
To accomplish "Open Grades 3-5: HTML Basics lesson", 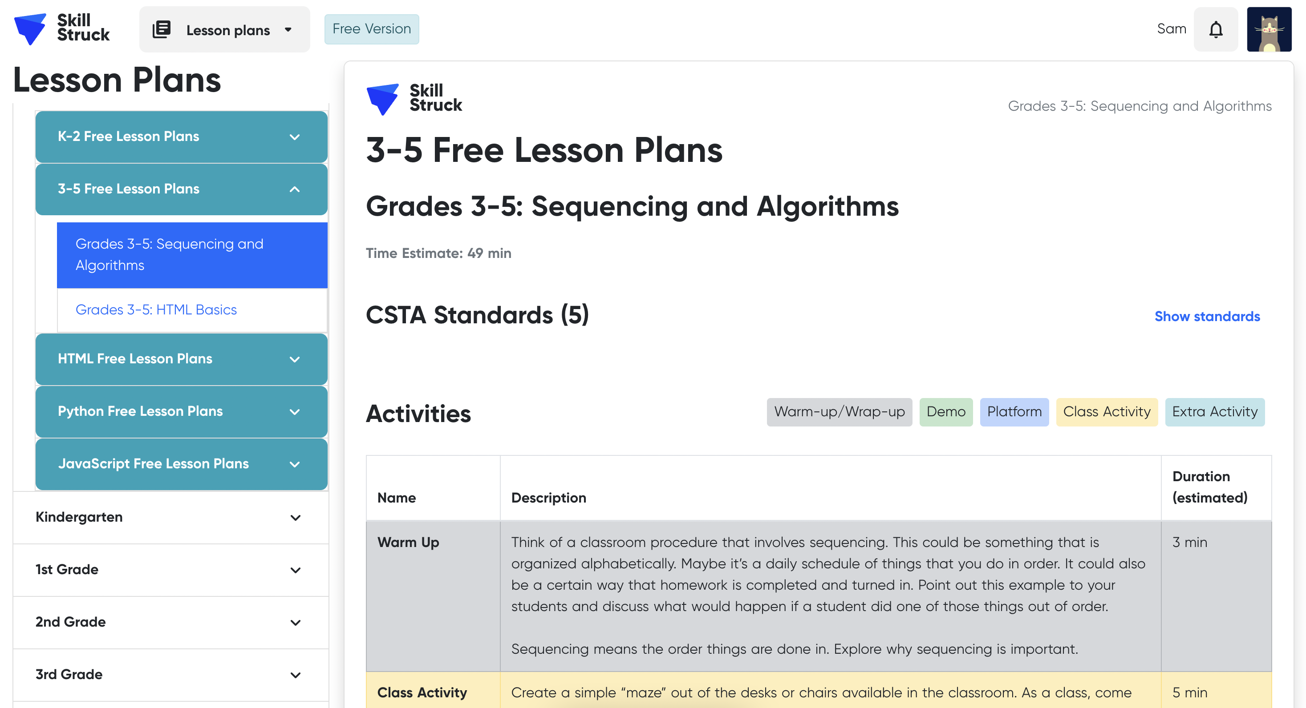I will click(x=156, y=310).
